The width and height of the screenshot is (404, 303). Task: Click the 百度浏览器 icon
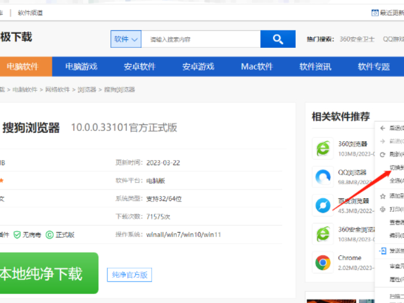coord(323,206)
